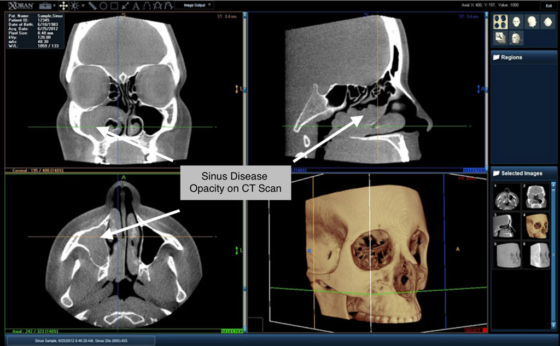Pick the rectangle region tool
This screenshot has height=346, width=560.
[x=114, y=5]
